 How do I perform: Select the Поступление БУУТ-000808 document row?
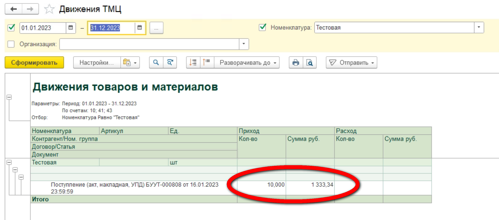134,188
